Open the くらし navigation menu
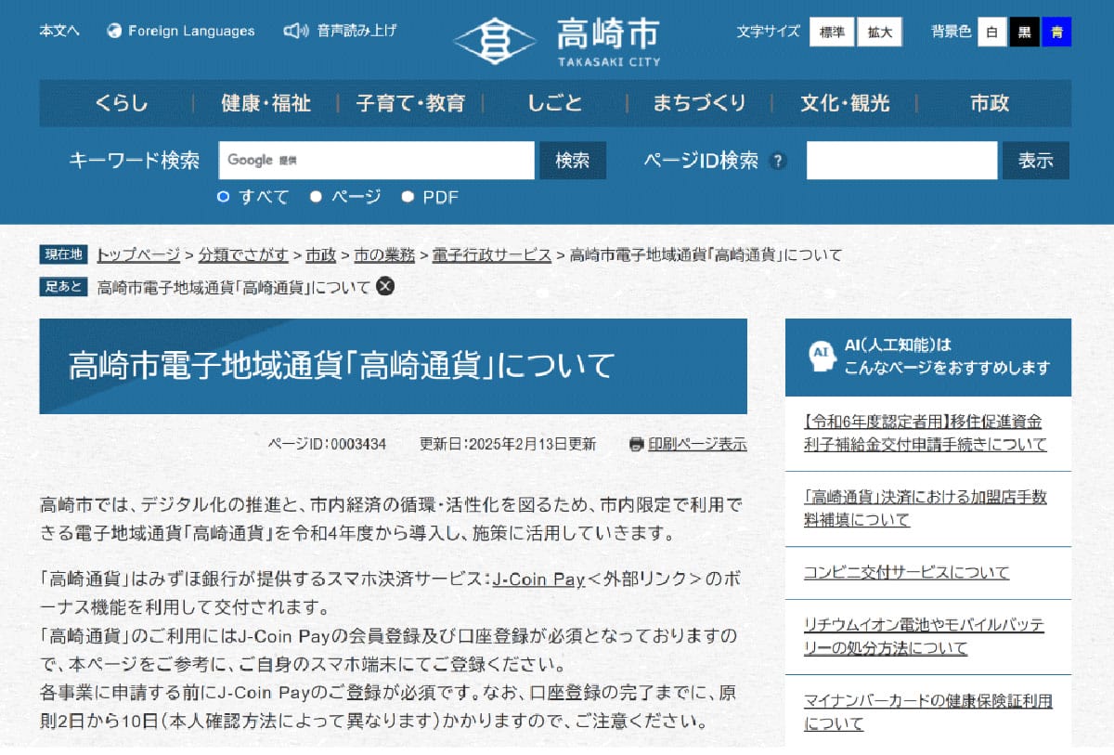Viewport: 1114px width, 755px height. [121, 103]
